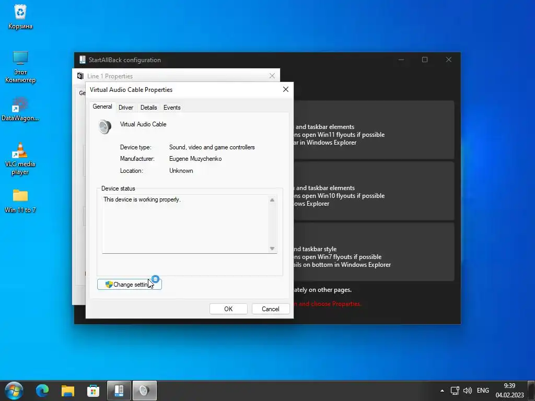Confirm with the OK button
535x401 pixels.
click(228, 309)
